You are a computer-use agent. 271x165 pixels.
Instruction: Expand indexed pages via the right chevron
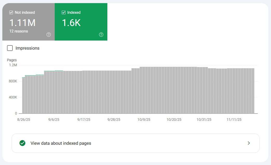tap(249, 143)
